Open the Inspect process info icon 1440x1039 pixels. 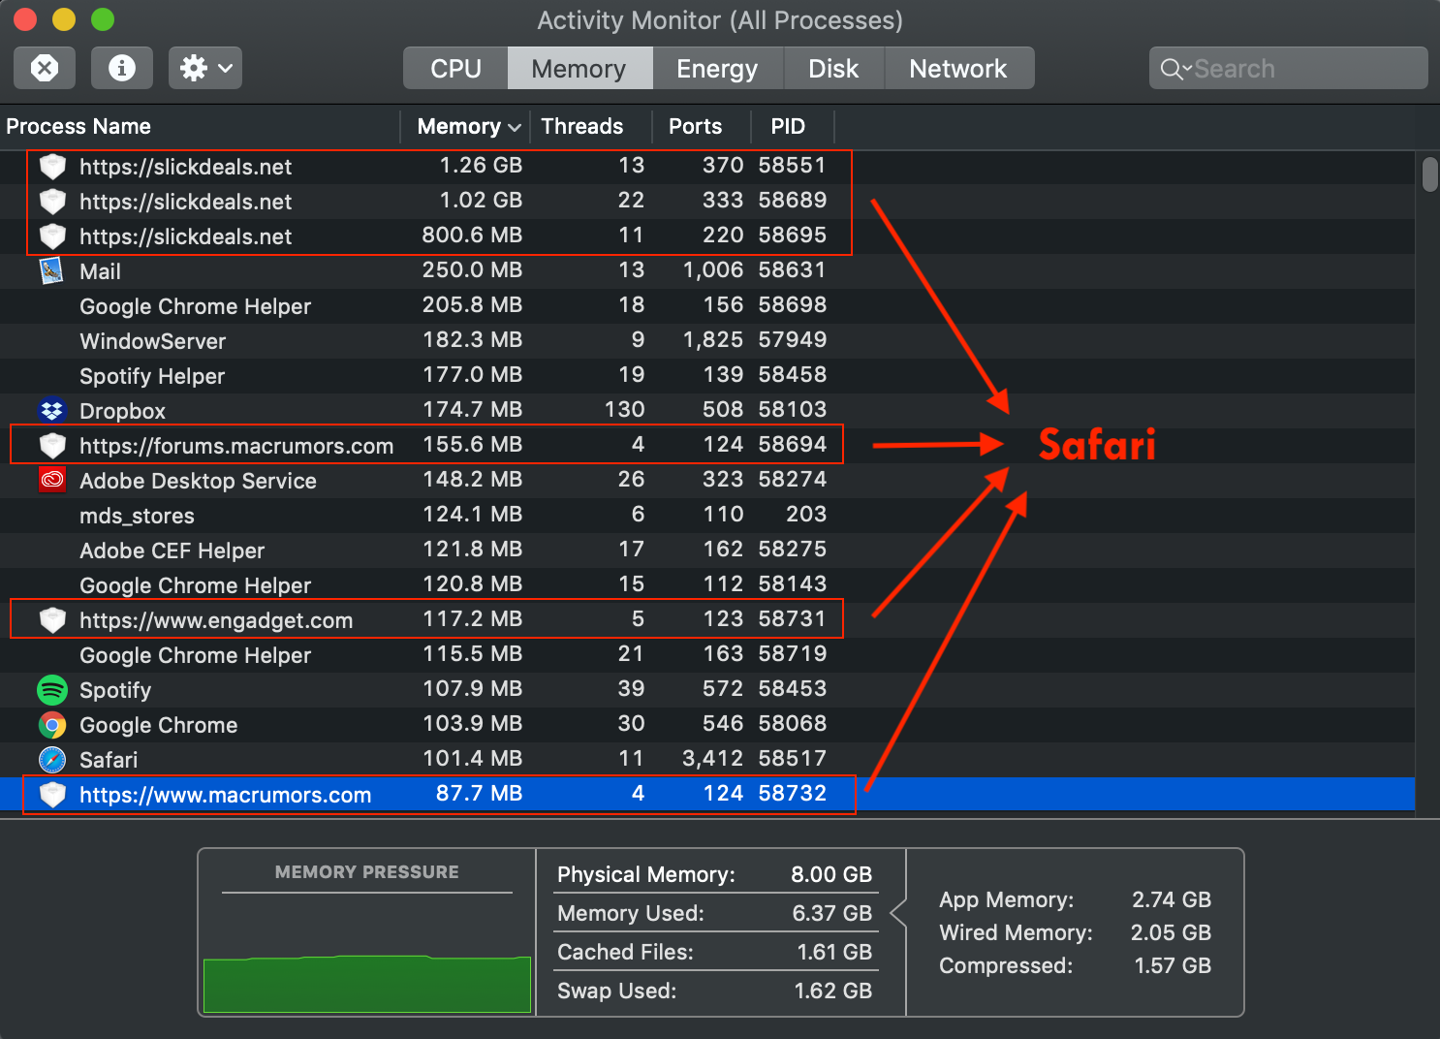tap(122, 68)
